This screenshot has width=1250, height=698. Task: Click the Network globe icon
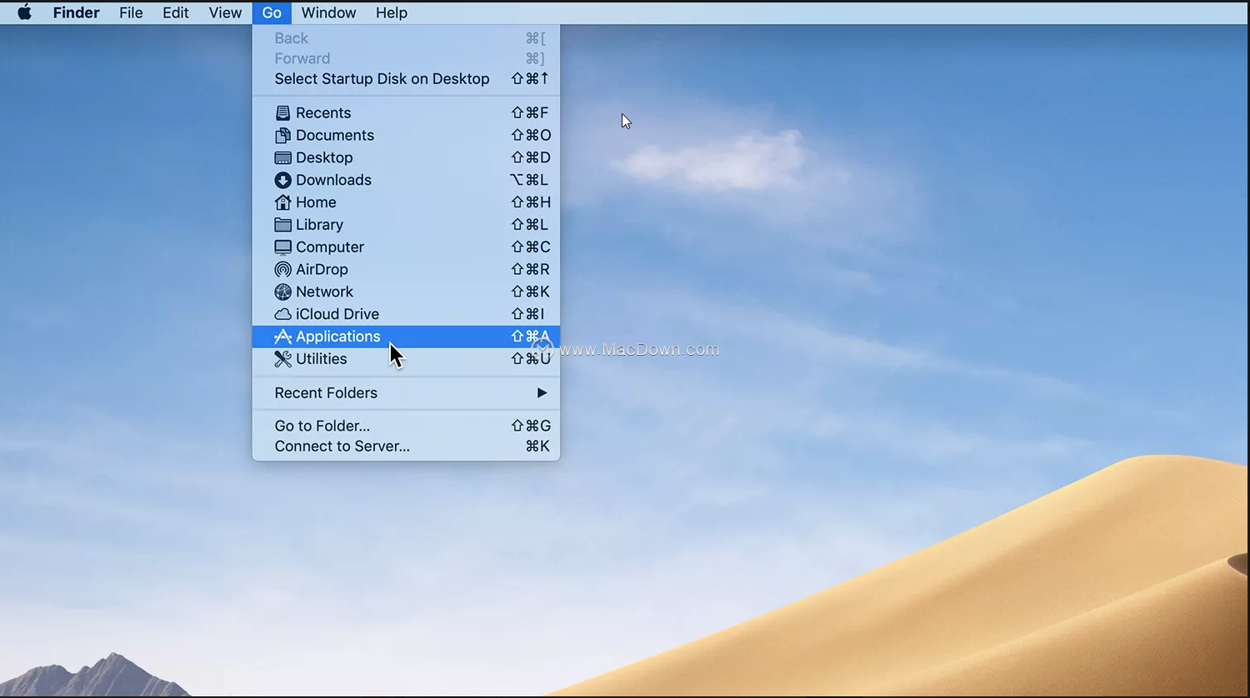click(283, 292)
